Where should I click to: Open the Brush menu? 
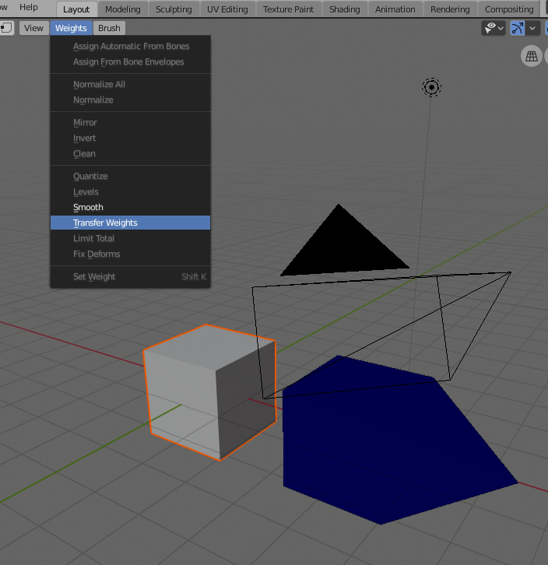click(x=109, y=28)
